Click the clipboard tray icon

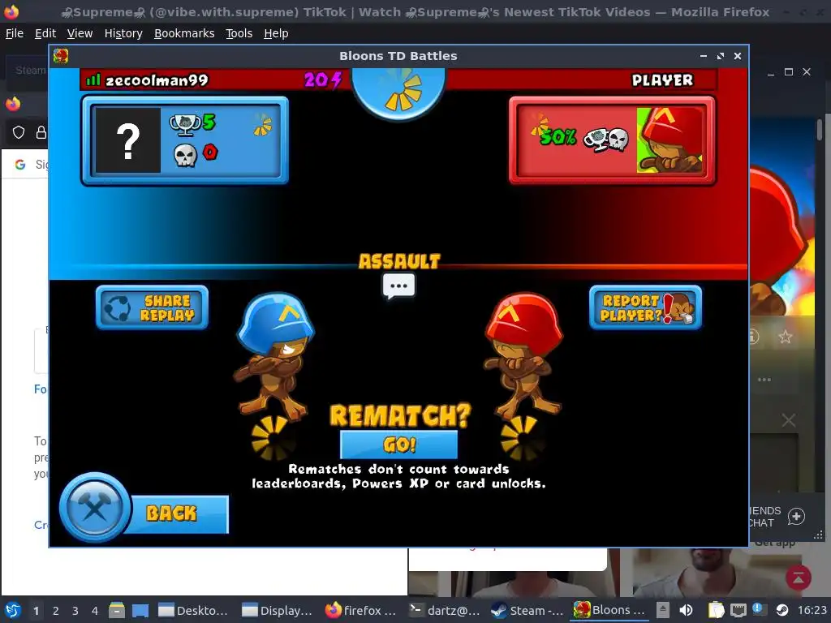(716, 610)
